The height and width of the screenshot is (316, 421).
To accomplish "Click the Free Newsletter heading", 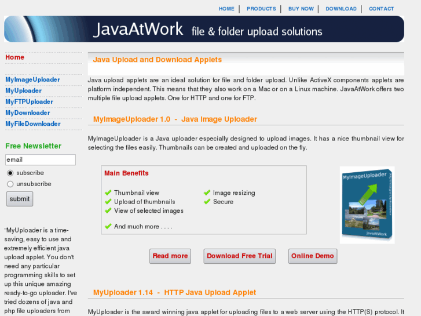I will coord(33,146).
